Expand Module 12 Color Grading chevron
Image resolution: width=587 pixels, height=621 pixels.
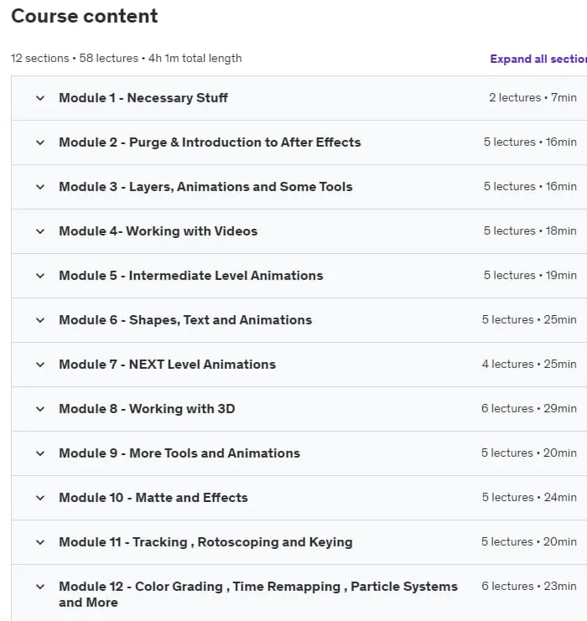click(x=40, y=587)
